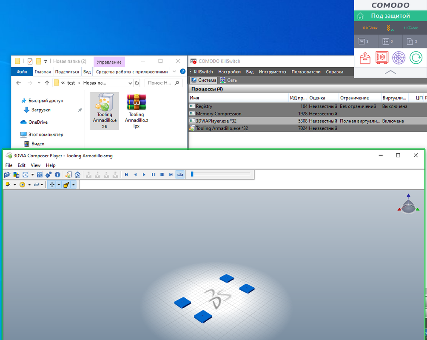The width and height of the screenshot is (427, 340).
Task: Toggle loop playback mode in 3DVIA
Action: coord(180,175)
